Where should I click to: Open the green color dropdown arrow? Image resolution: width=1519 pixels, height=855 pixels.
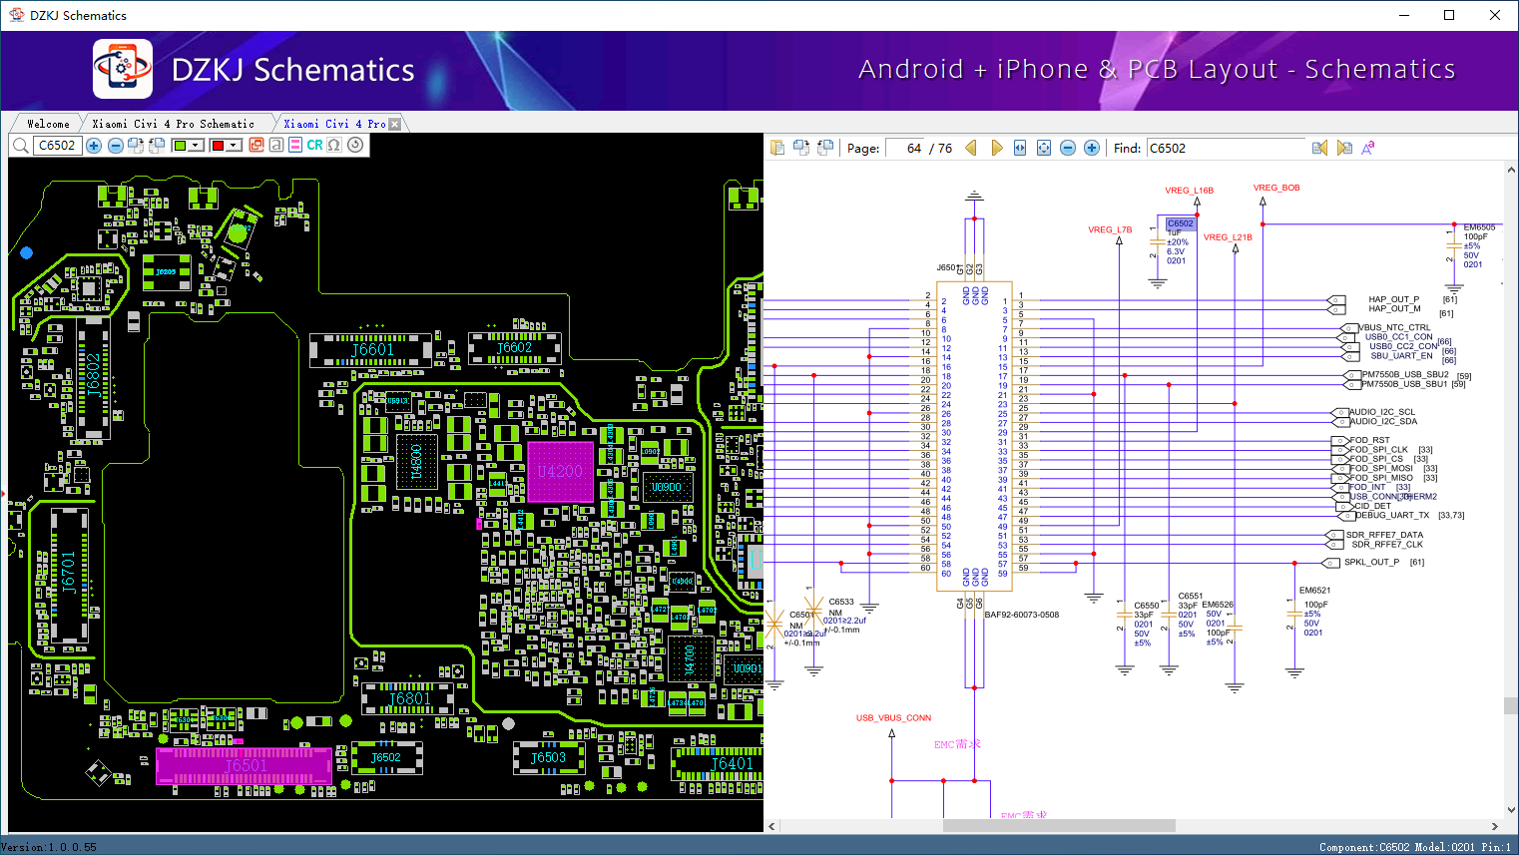[197, 146]
